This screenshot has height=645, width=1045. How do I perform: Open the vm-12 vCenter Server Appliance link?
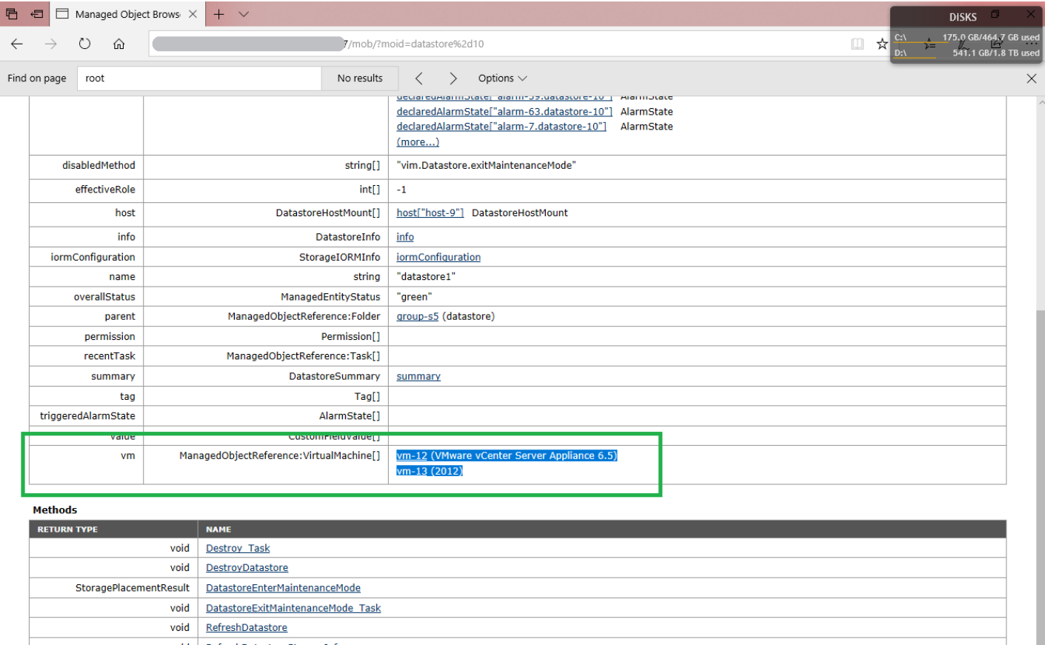pyautogui.click(x=507, y=455)
